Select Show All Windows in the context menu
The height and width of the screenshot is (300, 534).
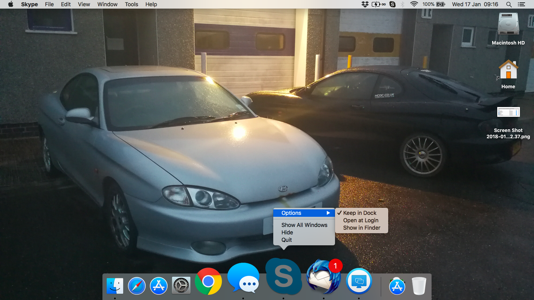pos(304,225)
